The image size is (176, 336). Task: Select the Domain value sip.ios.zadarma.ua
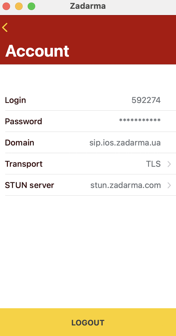coord(125,143)
